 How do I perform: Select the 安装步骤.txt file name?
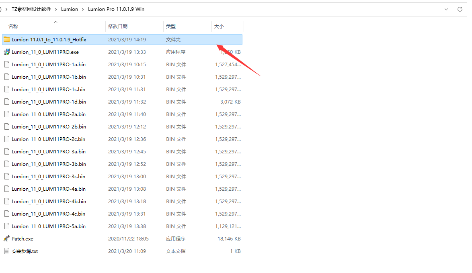[x=25, y=251]
